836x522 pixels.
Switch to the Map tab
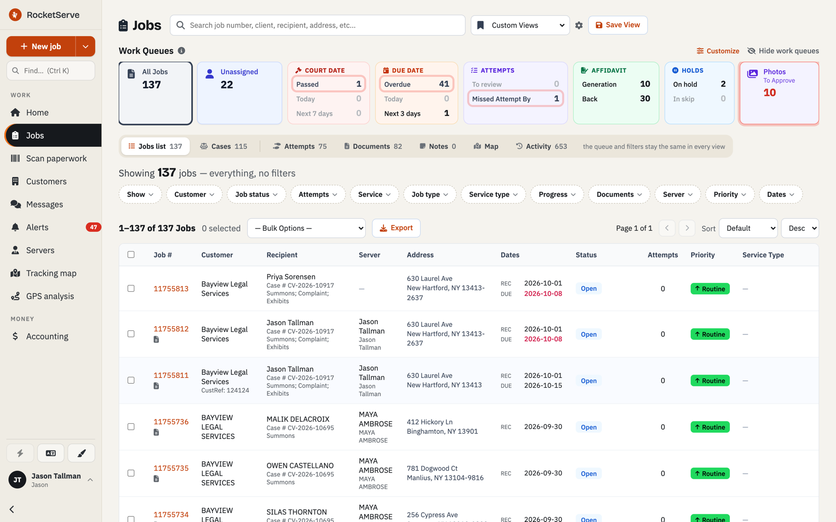point(486,146)
